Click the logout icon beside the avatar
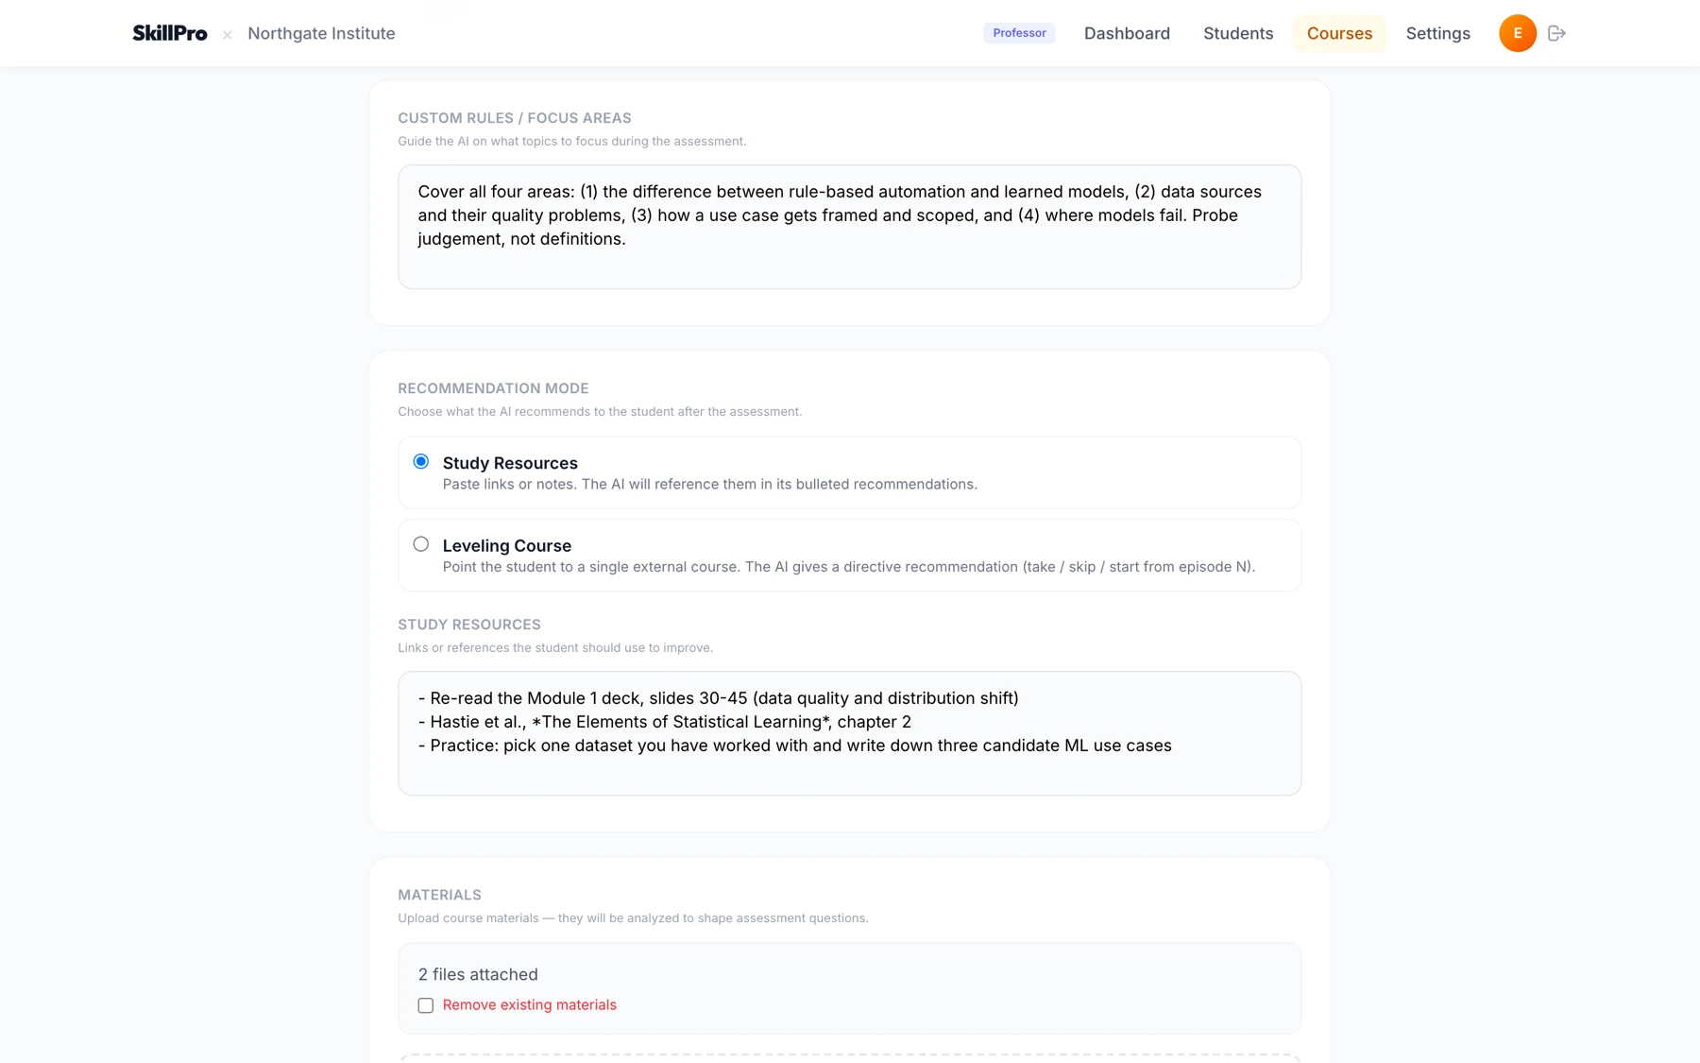The image size is (1700, 1063). pyautogui.click(x=1557, y=33)
